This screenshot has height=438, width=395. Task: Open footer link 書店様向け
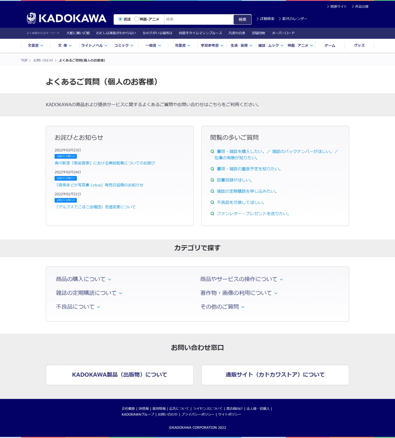(x=234, y=409)
